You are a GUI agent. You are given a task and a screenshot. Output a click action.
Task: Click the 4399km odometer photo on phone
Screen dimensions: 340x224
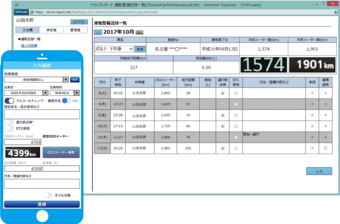click(x=22, y=153)
